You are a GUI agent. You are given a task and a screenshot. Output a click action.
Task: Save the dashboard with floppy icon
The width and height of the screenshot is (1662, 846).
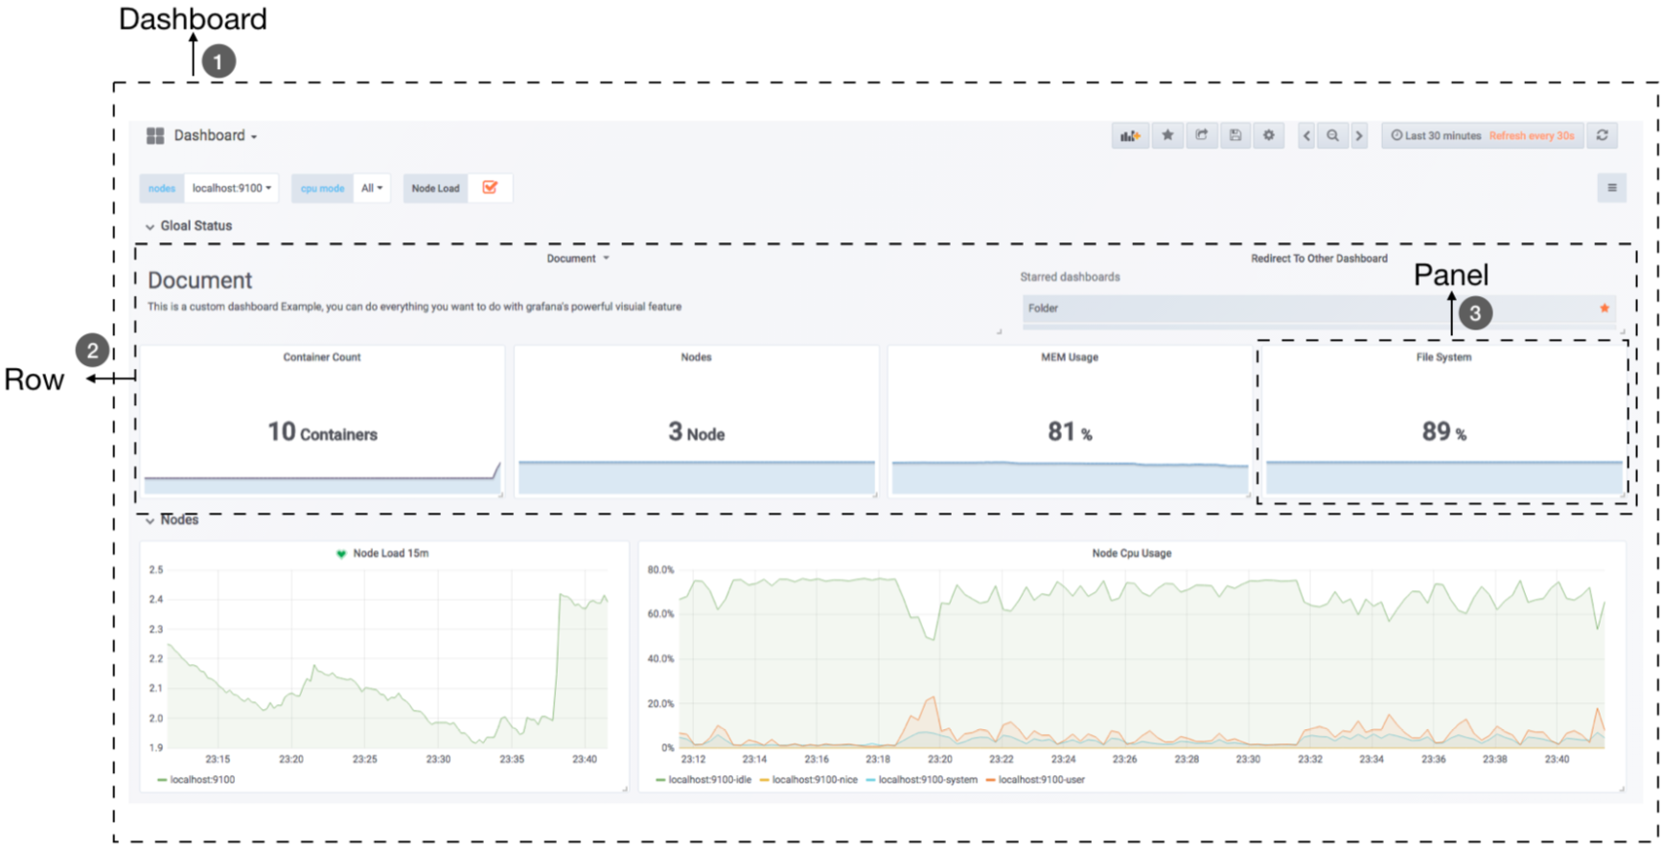tap(1235, 136)
